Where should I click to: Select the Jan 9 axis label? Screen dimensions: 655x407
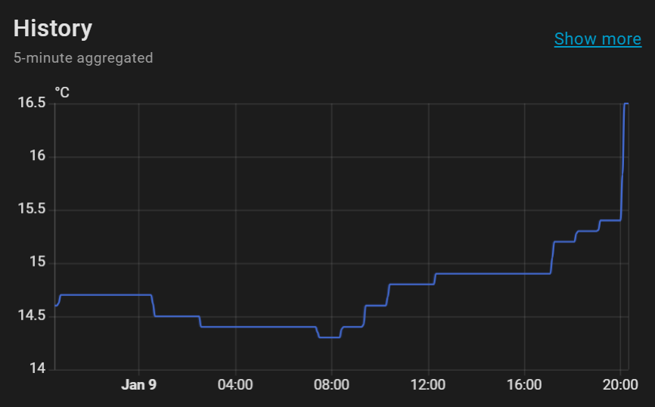138,384
